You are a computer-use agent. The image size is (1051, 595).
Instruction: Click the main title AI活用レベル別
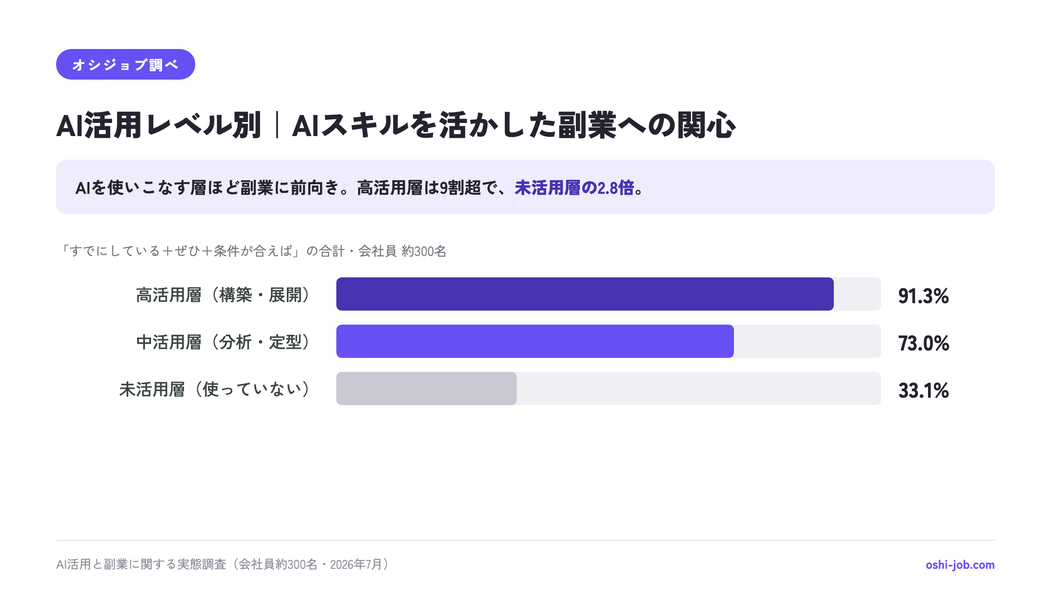click(159, 126)
